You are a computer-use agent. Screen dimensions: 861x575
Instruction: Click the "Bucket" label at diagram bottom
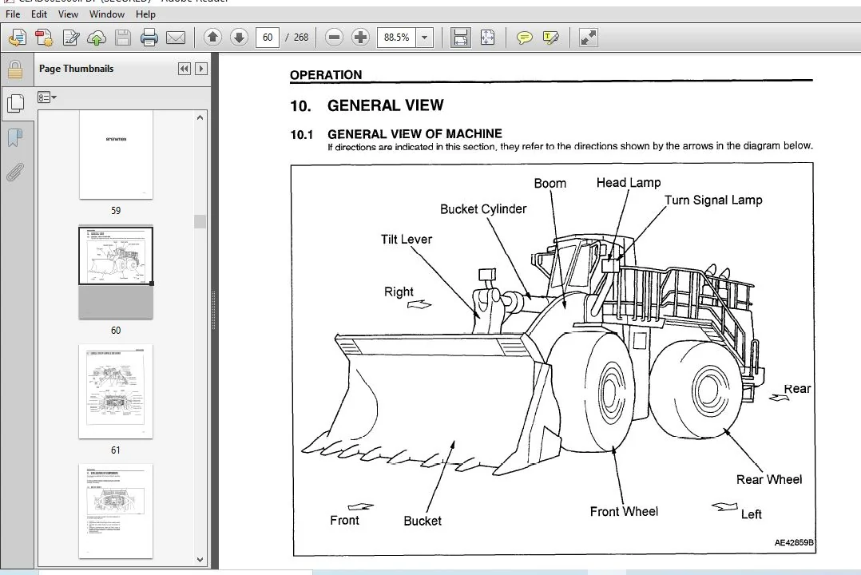(x=423, y=521)
